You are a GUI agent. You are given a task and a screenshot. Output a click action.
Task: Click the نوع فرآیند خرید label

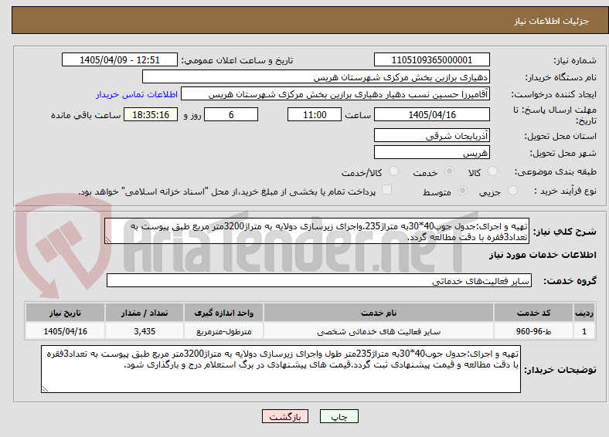(x=565, y=191)
